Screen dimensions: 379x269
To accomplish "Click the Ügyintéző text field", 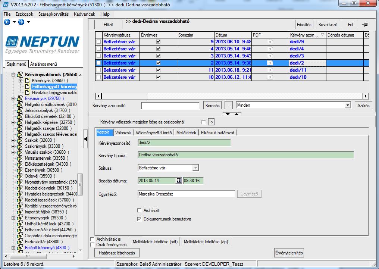I will (186, 194).
